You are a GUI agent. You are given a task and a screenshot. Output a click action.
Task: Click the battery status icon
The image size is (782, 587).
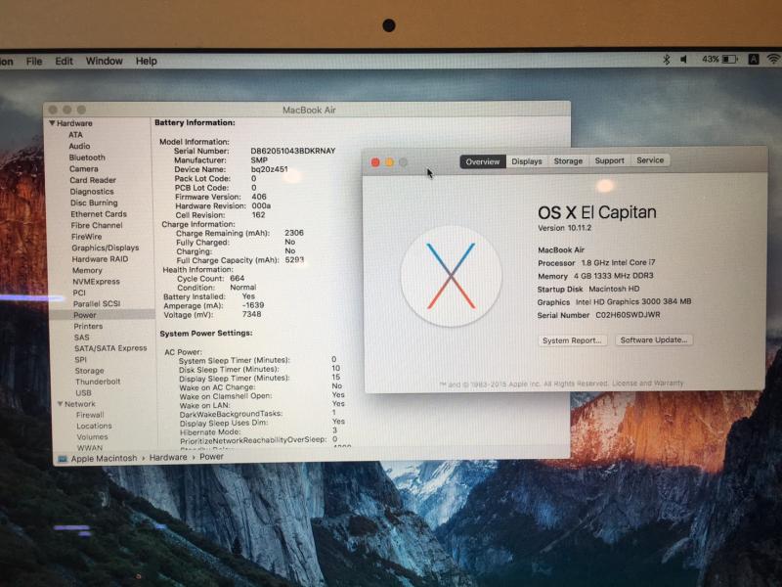729,60
